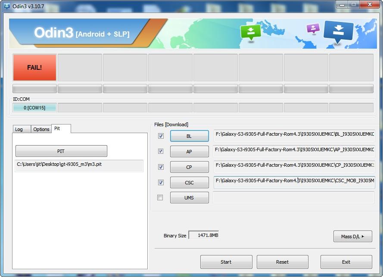Click the UMS file button
Image resolution: width=383 pixels, height=277 pixels.
point(189,198)
